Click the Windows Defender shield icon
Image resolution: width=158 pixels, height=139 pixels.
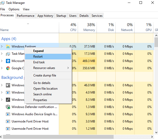pyautogui.click(x=8, y=107)
